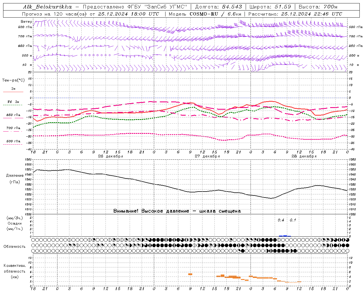The width and height of the screenshot is (364, 291).
Task: Click 'Рассчитано: 25.12.2024 22:46 UTC' text
Action: pyautogui.click(x=295, y=14)
